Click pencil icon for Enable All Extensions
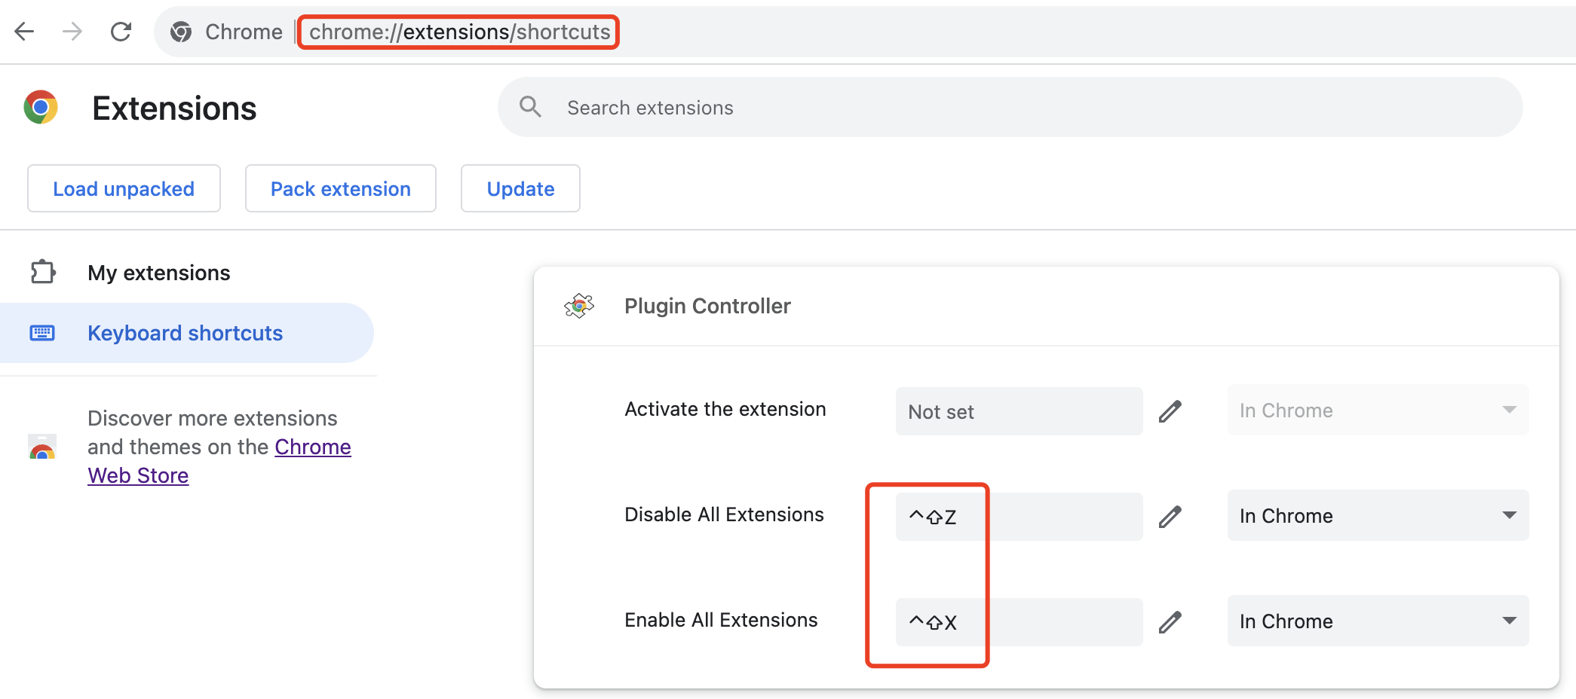 (1170, 622)
